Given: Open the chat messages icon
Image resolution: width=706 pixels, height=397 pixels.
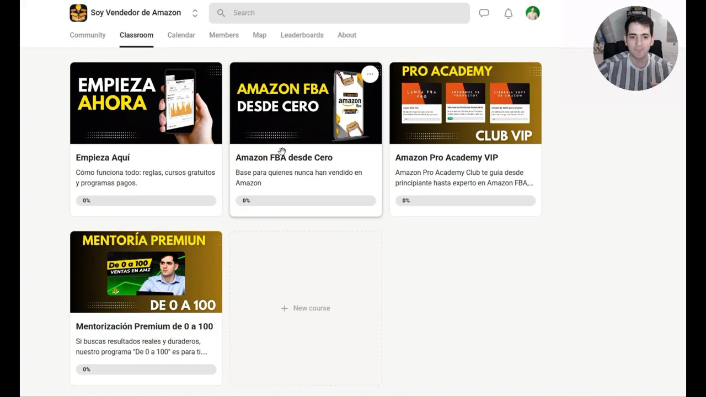Looking at the screenshot, I should [484, 13].
